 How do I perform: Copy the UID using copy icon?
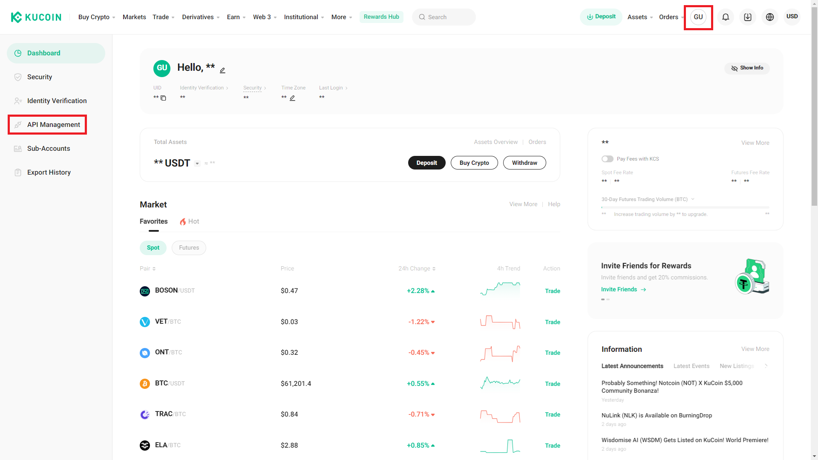(x=163, y=98)
